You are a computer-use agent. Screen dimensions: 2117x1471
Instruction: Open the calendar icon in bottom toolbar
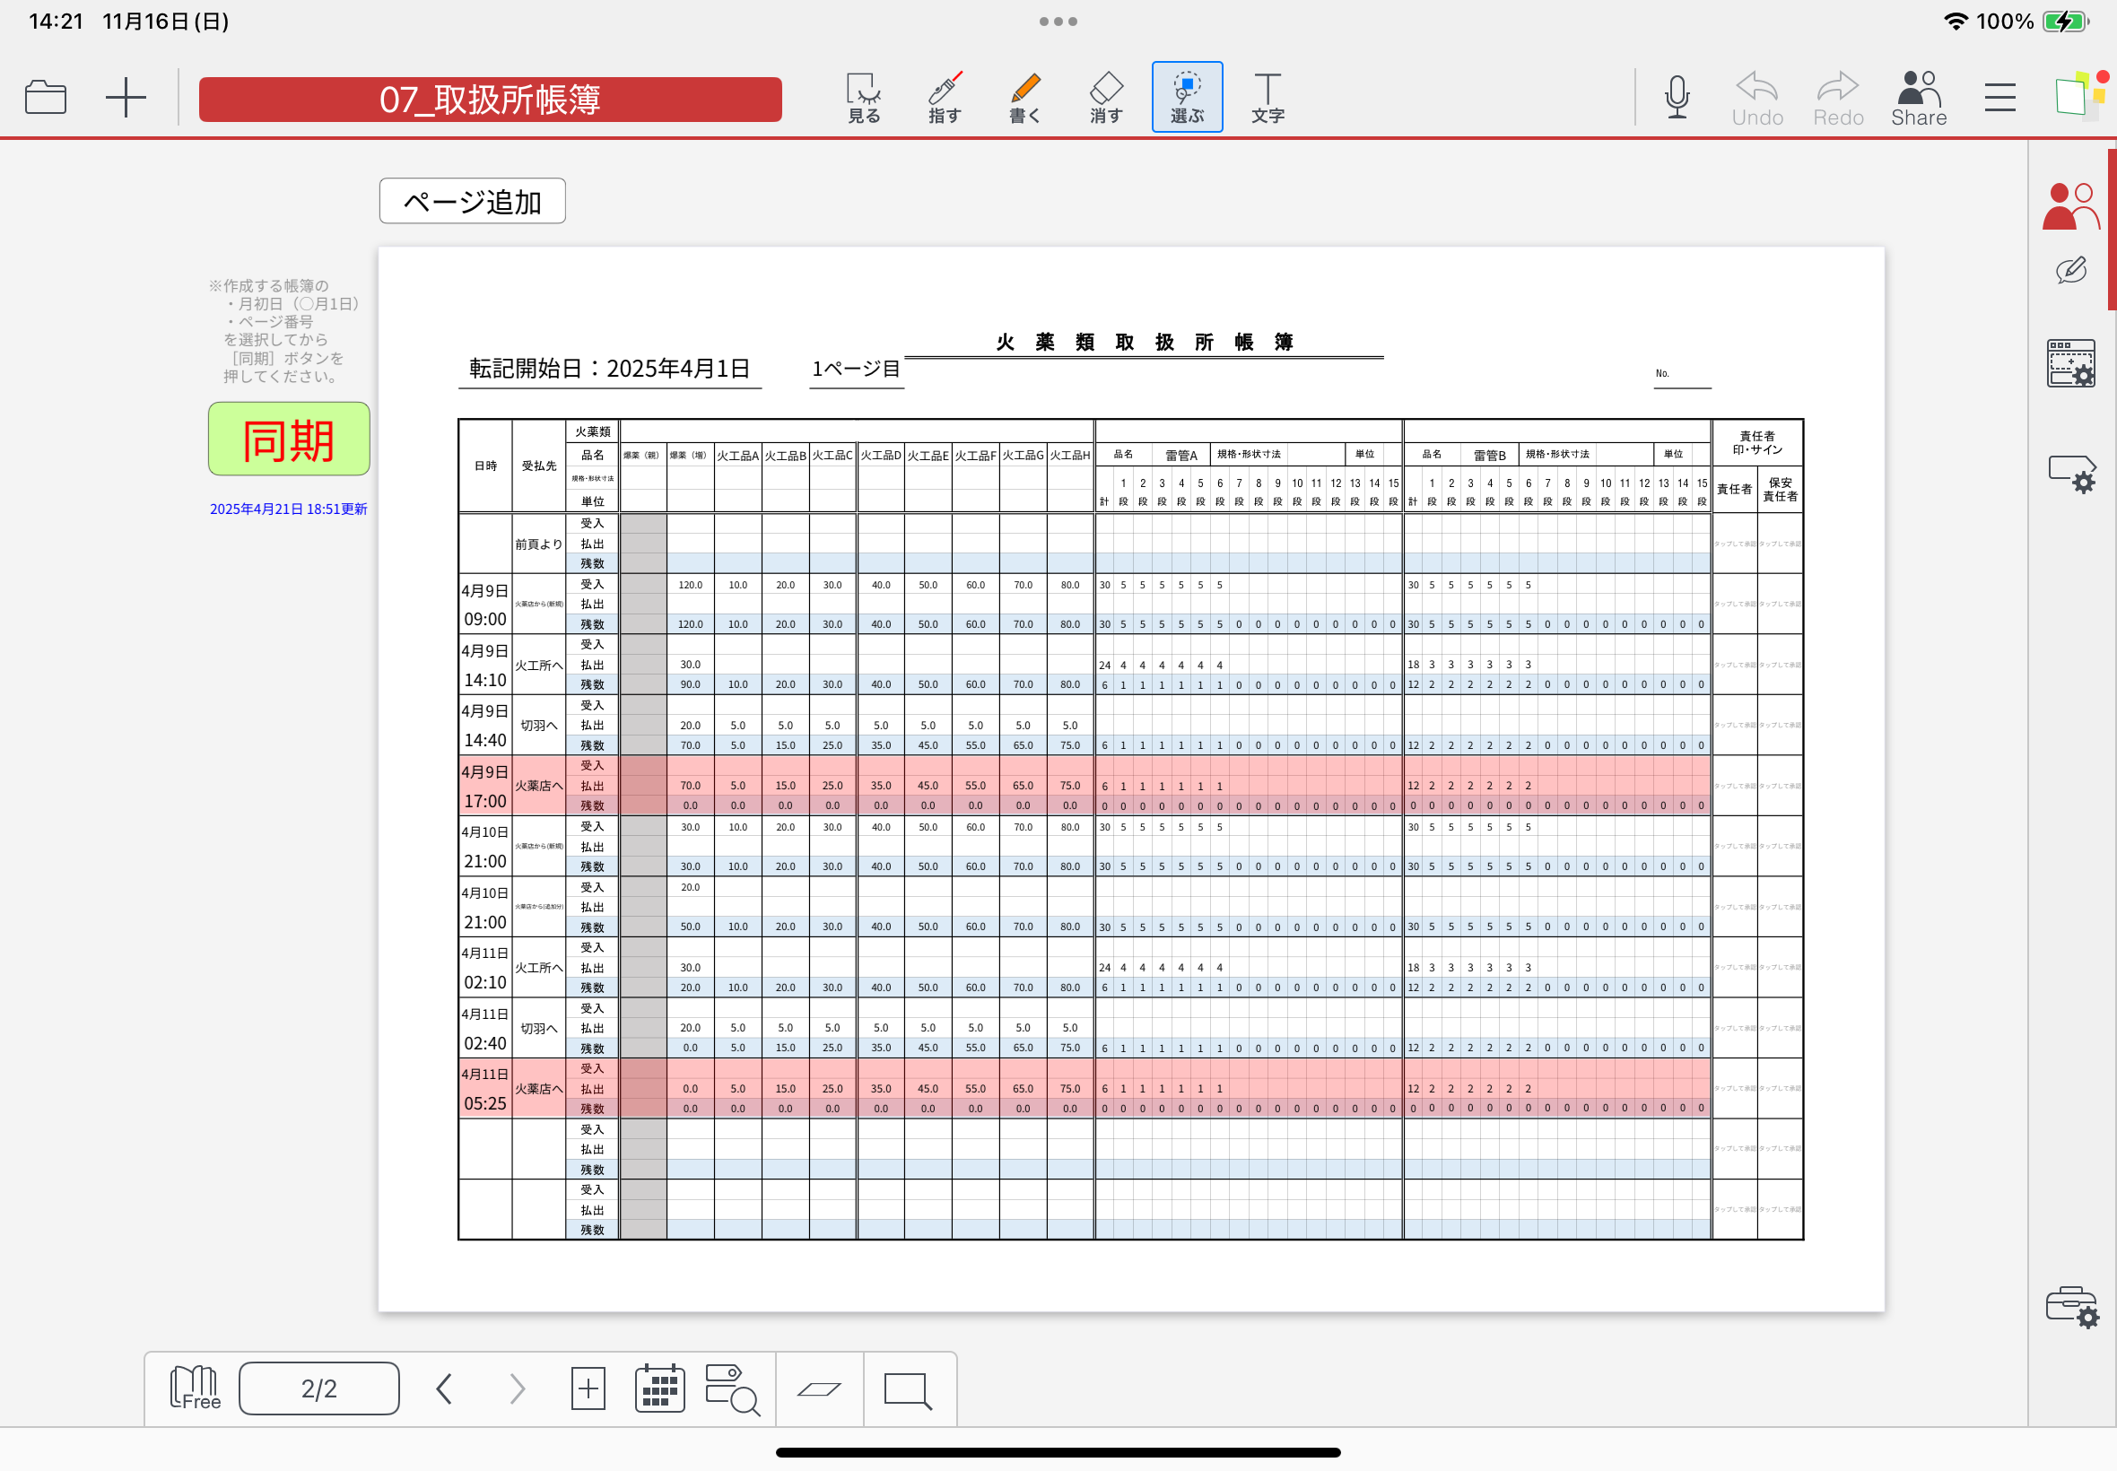tap(659, 1388)
